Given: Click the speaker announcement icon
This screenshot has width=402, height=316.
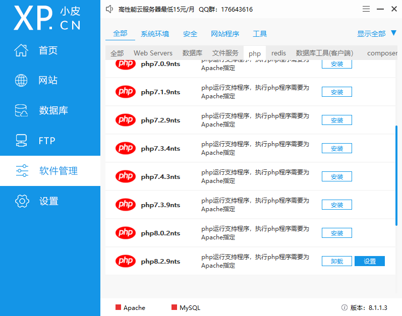Looking at the screenshot, I should click(110, 9).
